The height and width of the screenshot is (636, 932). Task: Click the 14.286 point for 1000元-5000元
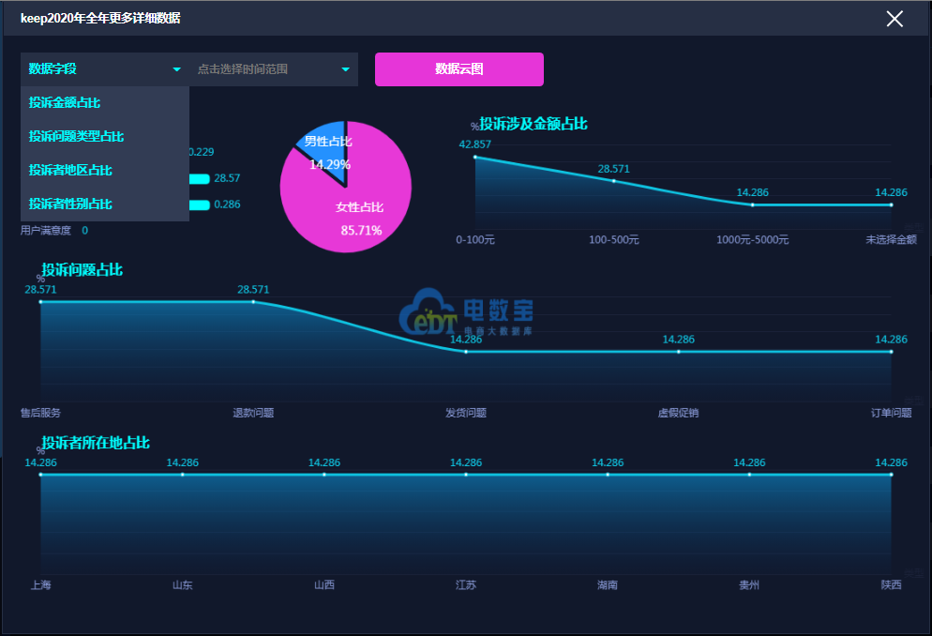(x=753, y=204)
